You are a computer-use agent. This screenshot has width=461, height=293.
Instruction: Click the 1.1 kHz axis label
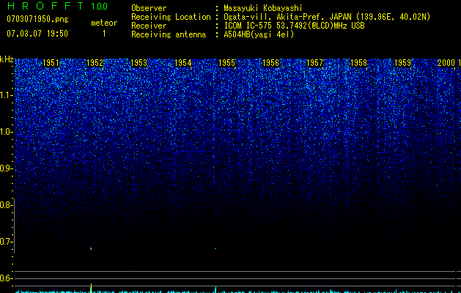6,95
